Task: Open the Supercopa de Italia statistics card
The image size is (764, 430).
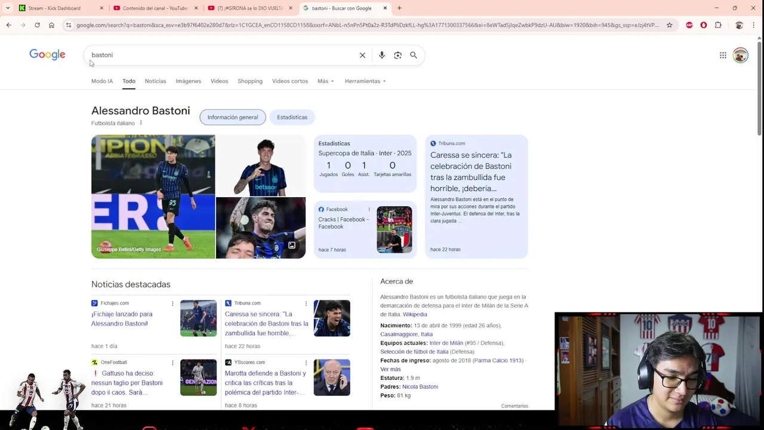Action: (365, 164)
